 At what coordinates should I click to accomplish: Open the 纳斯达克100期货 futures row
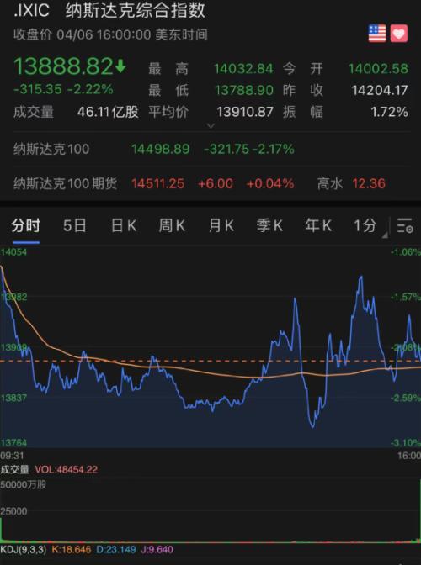point(210,183)
